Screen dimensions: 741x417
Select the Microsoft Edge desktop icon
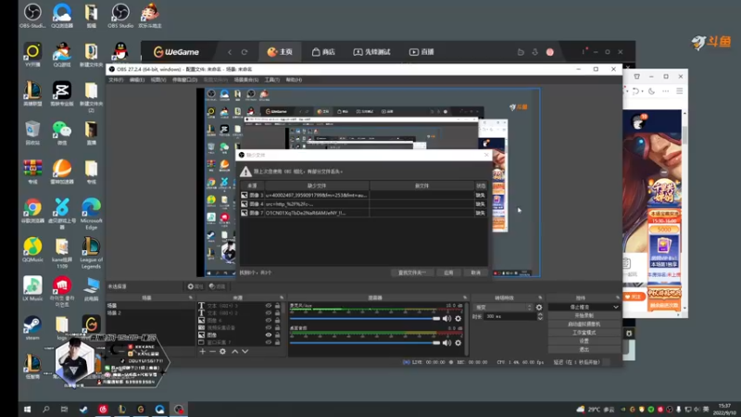(x=91, y=214)
